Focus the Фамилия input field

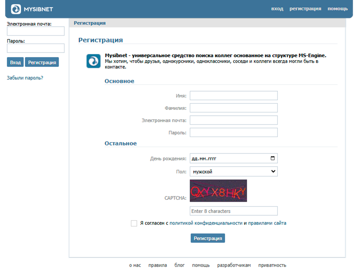pyautogui.click(x=233, y=108)
